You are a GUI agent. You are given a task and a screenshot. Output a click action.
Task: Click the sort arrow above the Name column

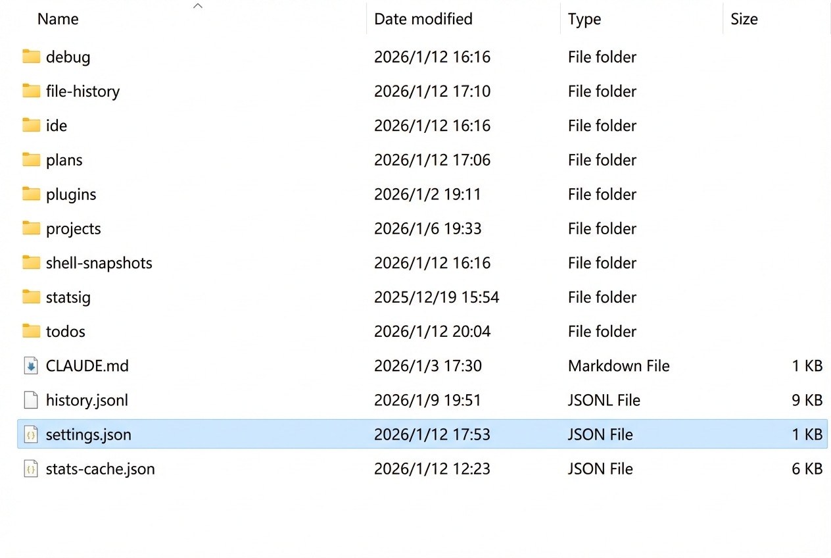point(198,5)
